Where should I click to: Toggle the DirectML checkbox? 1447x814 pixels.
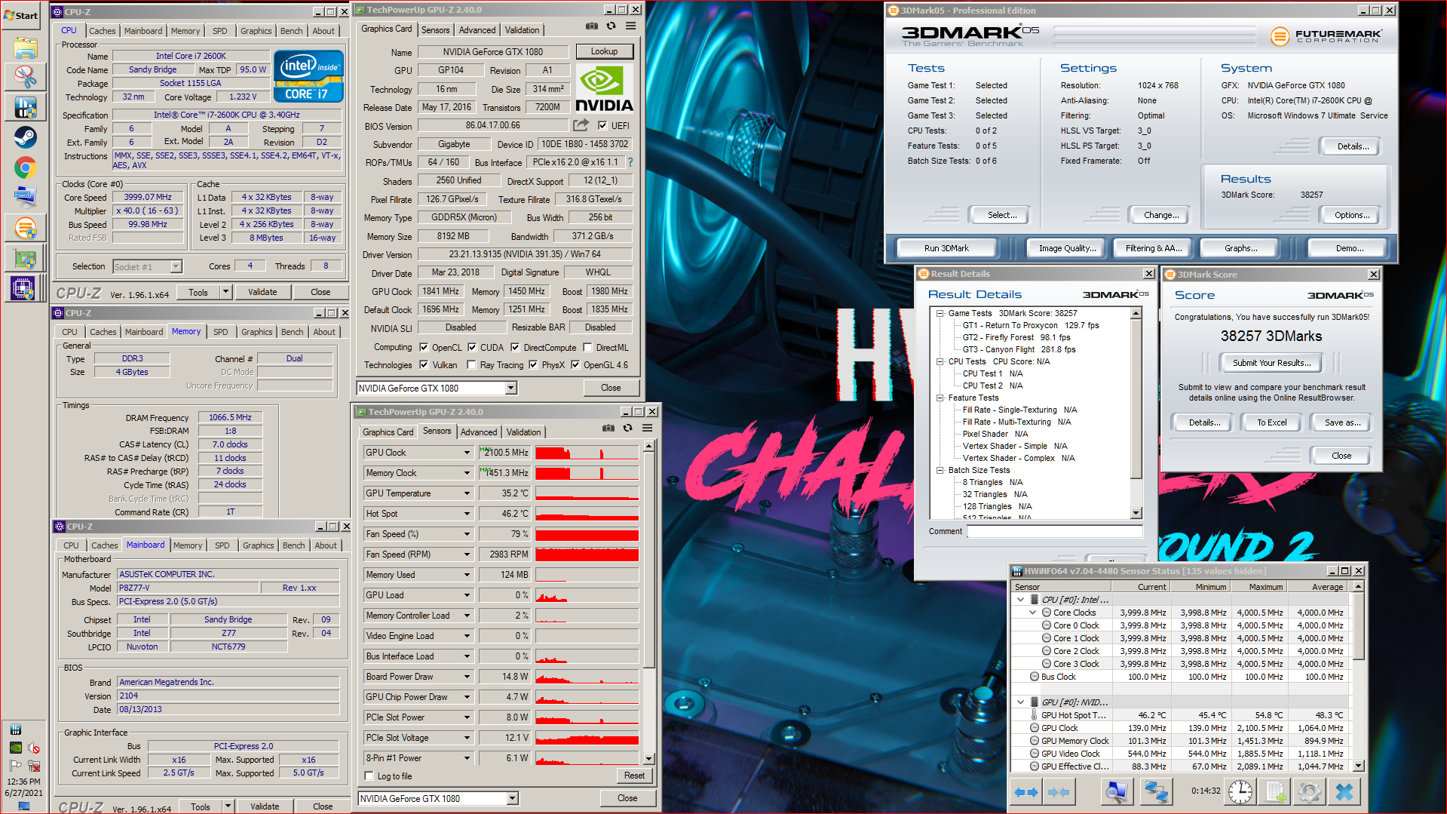pos(587,348)
